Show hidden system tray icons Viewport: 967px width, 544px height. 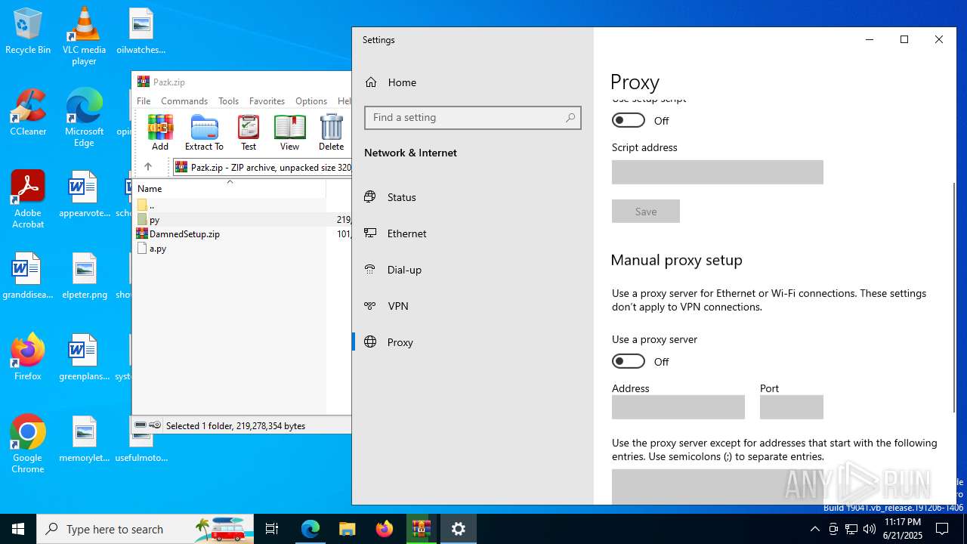pyautogui.click(x=814, y=529)
